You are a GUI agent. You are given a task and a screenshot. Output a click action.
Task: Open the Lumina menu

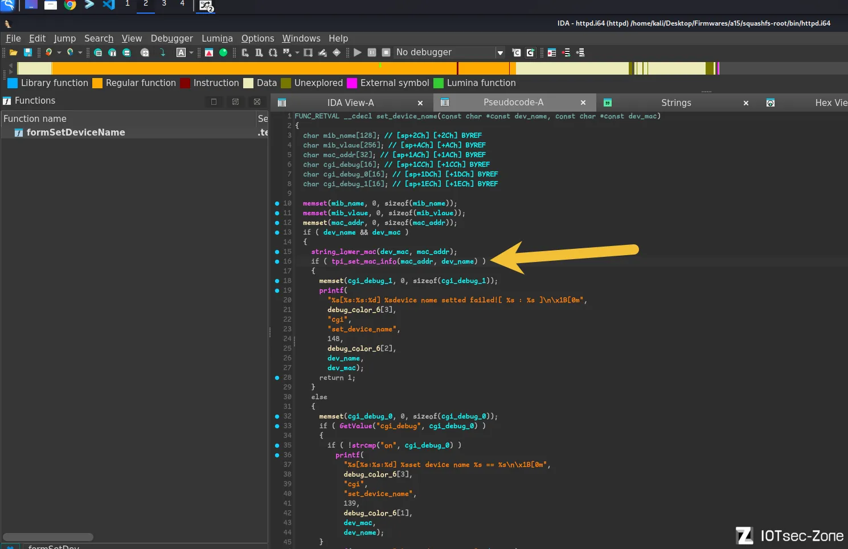coord(217,38)
